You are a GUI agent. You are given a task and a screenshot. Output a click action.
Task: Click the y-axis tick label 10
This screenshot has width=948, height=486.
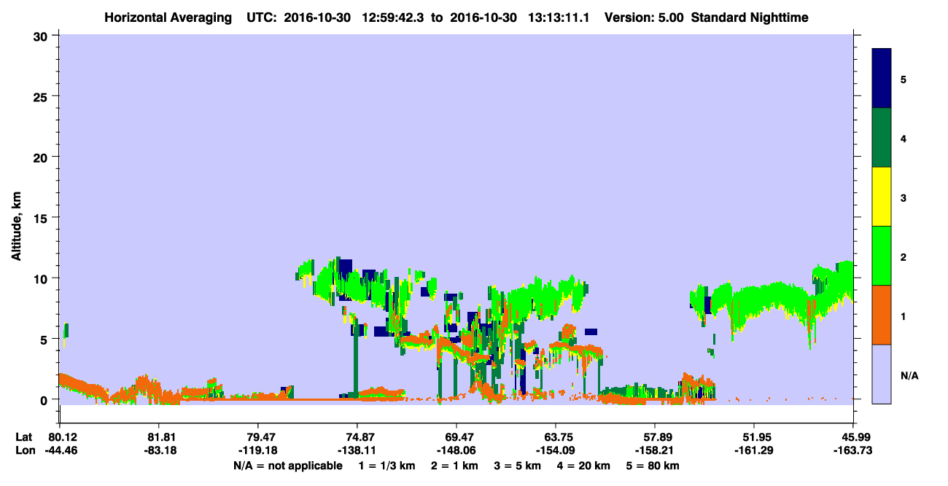[42, 278]
